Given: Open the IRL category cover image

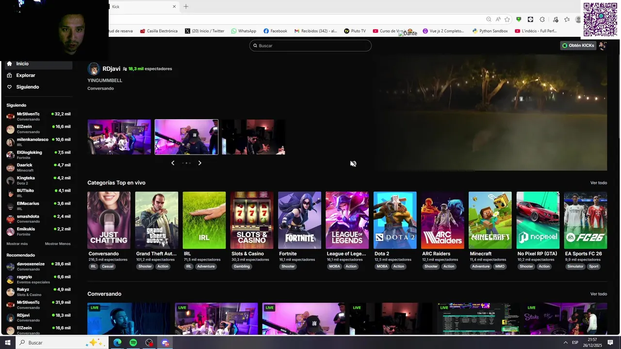Looking at the screenshot, I should (x=204, y=220).
